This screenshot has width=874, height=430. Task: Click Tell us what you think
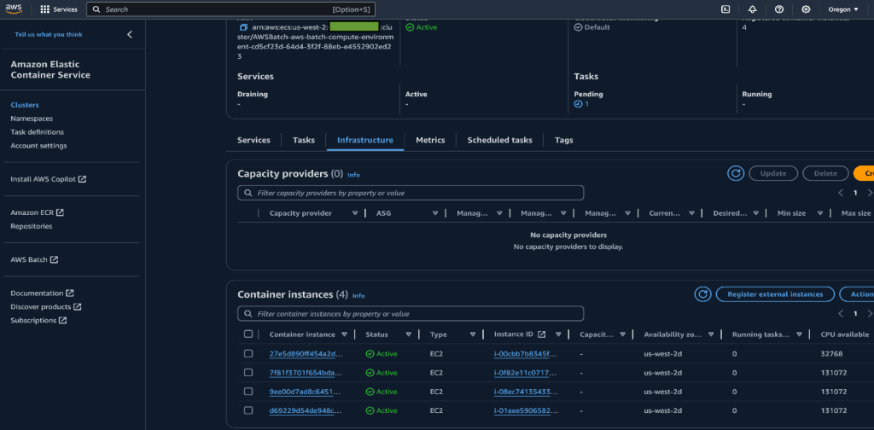[49, 34]
